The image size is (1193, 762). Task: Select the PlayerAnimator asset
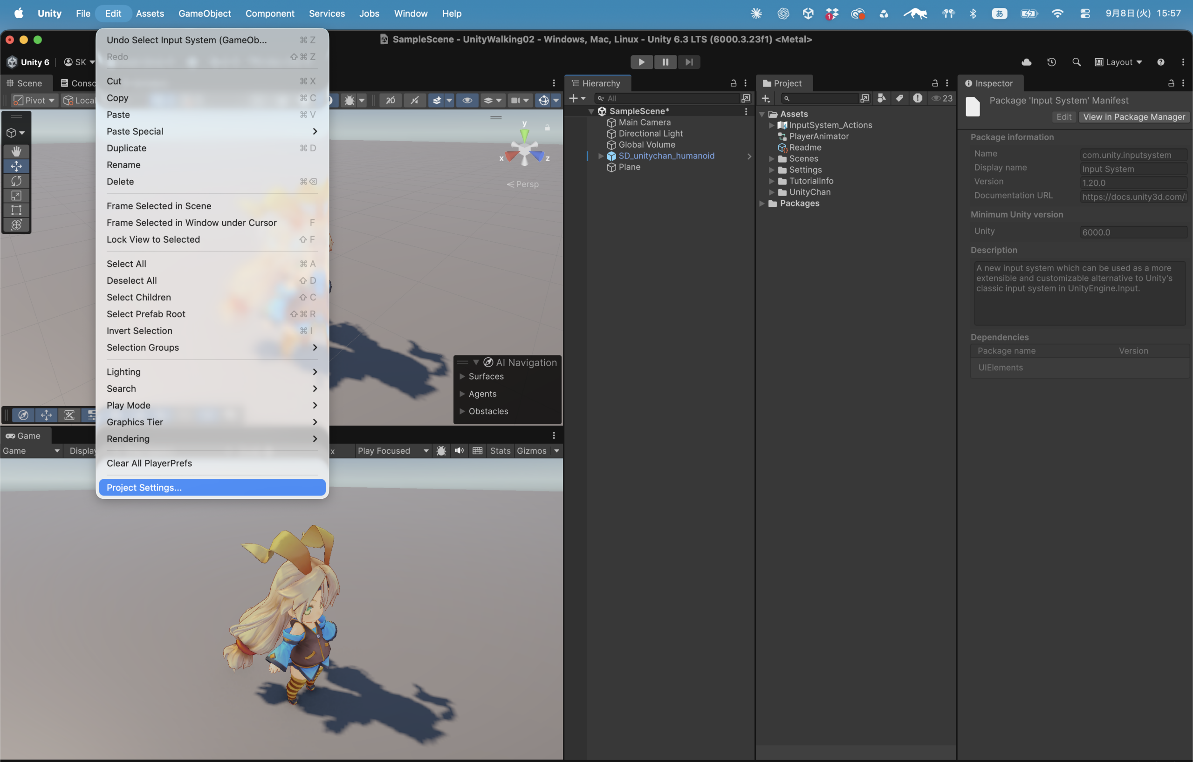[x=818, y=136]
